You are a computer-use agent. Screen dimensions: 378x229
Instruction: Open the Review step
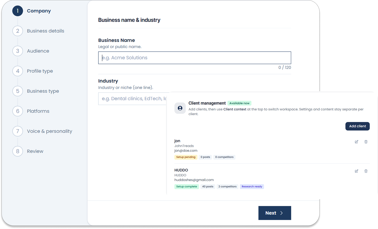pyautogui.click(x=35, y=151)
